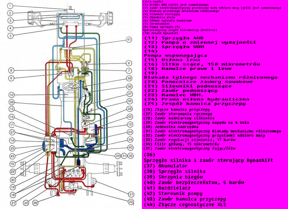Click callout circle number 26 on diagram
Screen dimensions: 288x209
tap(35, 203)
